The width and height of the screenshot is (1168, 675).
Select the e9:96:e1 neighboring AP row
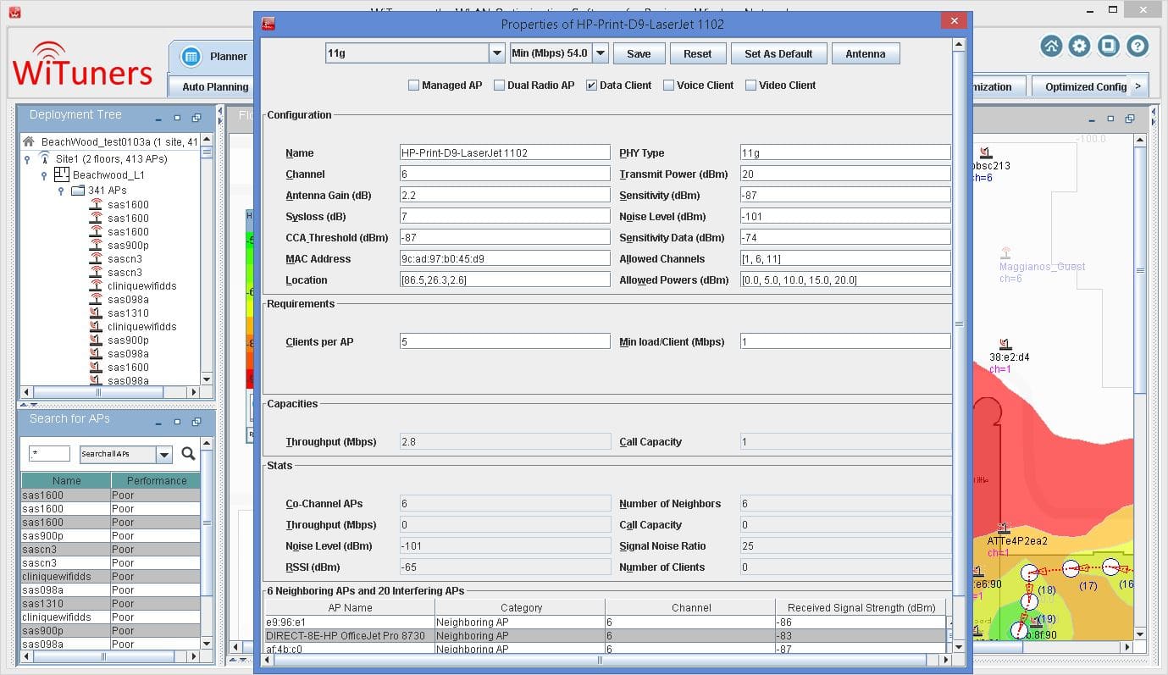[x=606, y=622]
